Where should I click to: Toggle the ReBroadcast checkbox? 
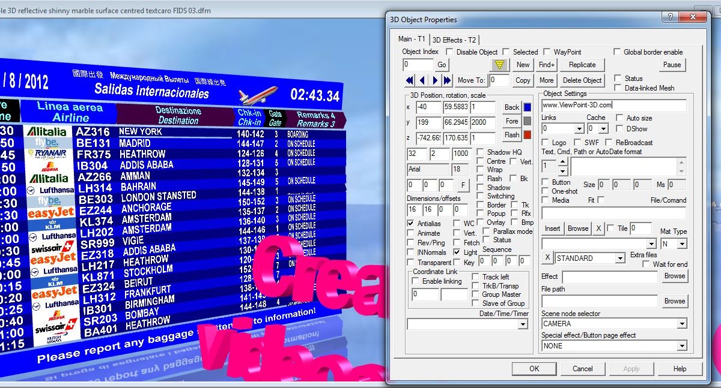coord(609,143)
